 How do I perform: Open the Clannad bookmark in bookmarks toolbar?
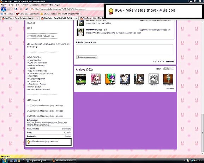70,14
